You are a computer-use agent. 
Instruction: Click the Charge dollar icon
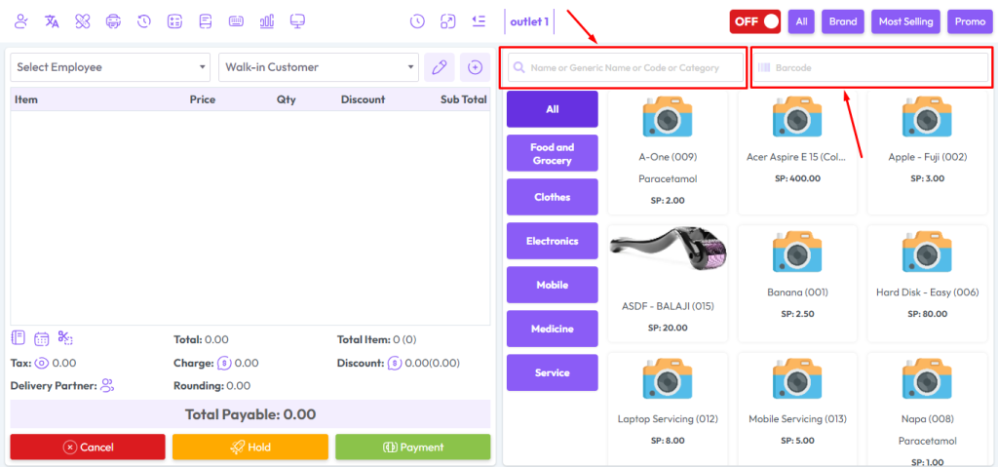pos(224,363)
